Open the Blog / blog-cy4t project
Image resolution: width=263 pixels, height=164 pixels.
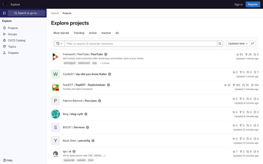coord(73,114)
